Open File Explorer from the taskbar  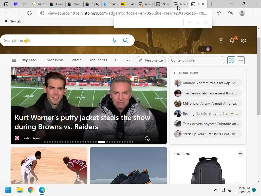point(19,190)
